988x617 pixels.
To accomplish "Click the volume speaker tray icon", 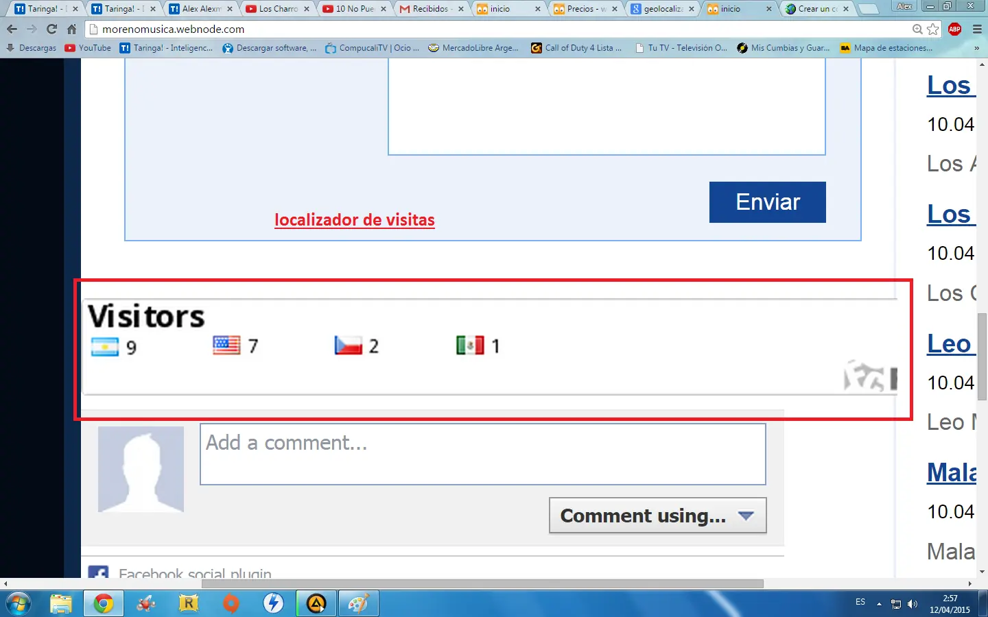I will [913, 604].
